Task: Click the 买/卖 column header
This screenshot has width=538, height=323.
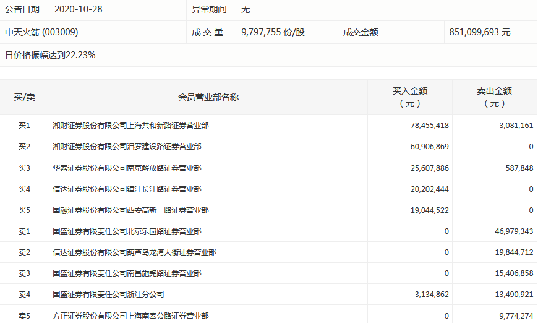Action: pyautogui.click(x=24, y=97)
